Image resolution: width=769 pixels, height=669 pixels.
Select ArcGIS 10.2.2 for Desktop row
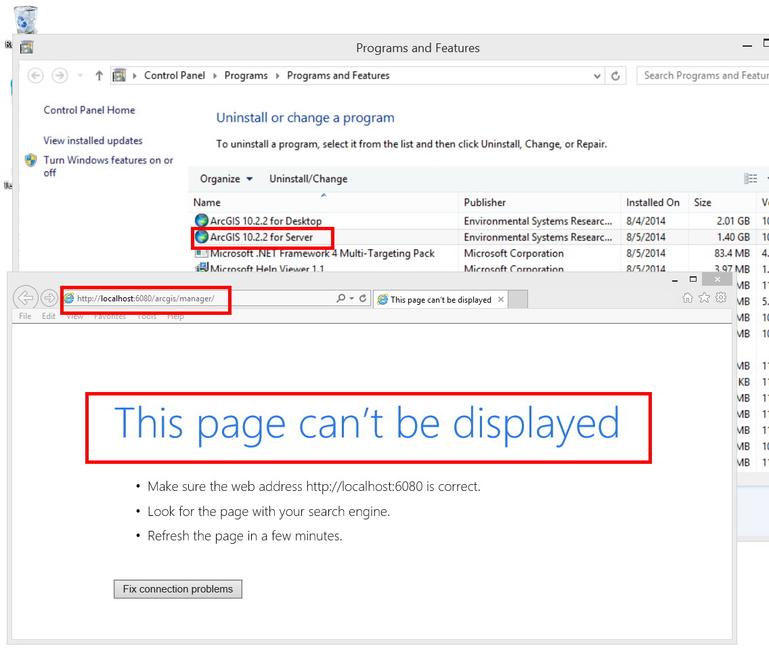point(479,221)
